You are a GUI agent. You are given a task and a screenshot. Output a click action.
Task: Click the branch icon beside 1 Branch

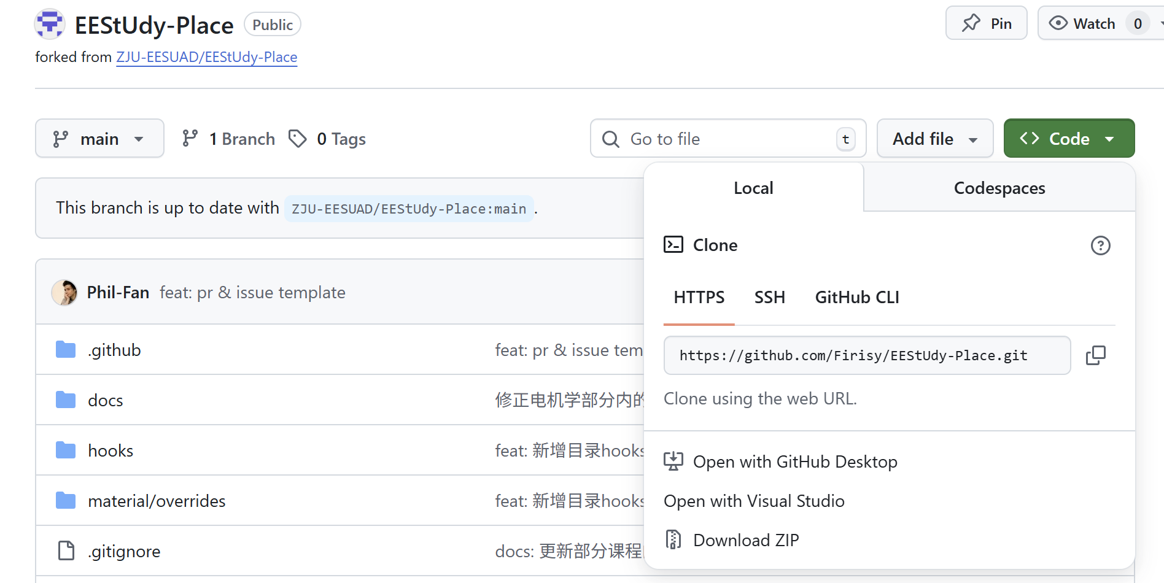pos(190,139)
